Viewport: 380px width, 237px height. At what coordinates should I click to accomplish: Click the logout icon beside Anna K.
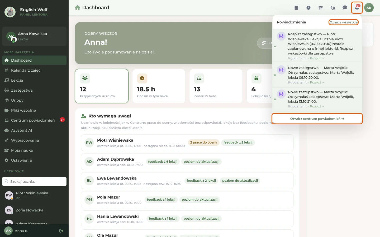click(61, 231)
